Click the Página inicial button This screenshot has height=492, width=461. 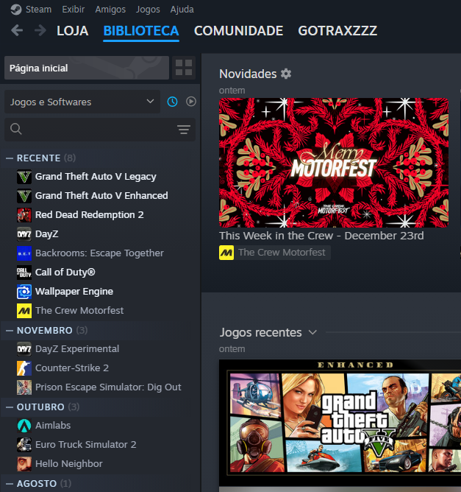(87, 68)
